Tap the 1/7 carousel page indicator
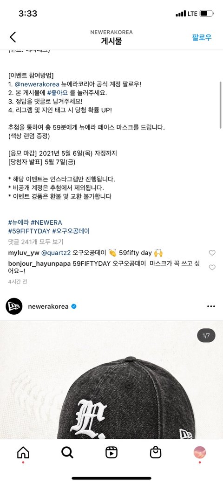The width and height of the screenshot is (223, 484). 206,336
